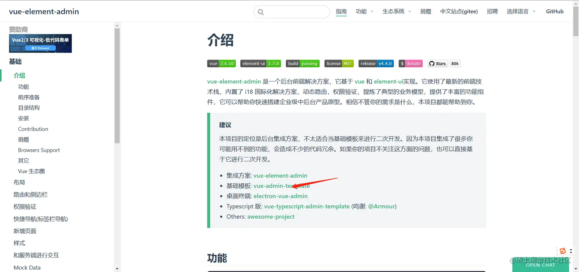Image resolution: width=579 pixels, height=272 pixels.
Task: Open 权限验证 sidebar page
Action: pos(25,207)
